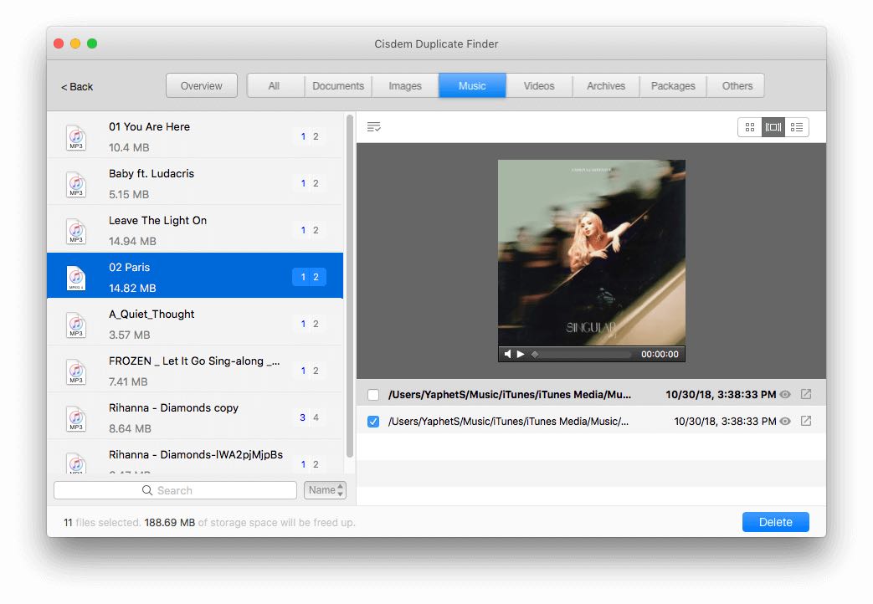
Task: Maximize window with green button
Action: [92, 44]
